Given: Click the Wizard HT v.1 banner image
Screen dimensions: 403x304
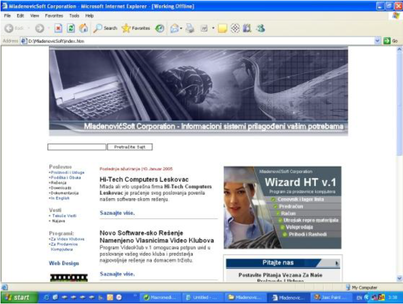Looking at the screenshot, I should click(x=283, y=208).
